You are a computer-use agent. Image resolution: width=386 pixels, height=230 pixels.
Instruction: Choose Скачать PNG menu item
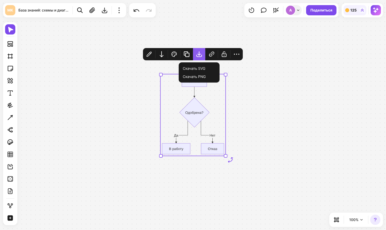click(199, 77)
